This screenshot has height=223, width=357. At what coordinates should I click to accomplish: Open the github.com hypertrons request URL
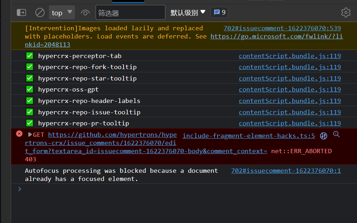[107, 135]
